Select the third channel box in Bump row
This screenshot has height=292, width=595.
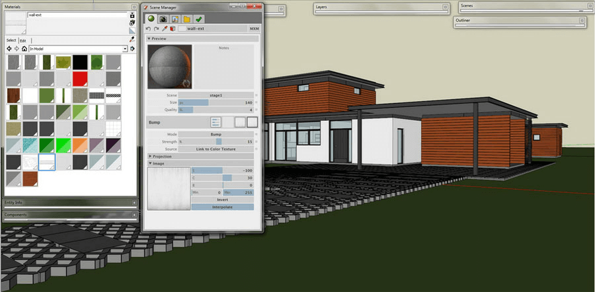240,122
